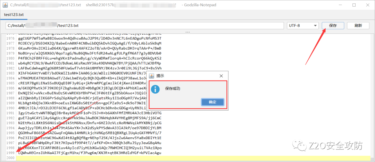Screen dimensions: 375x162
Task: Click line number 1977 in the gutter
Action: click(10, 43)
